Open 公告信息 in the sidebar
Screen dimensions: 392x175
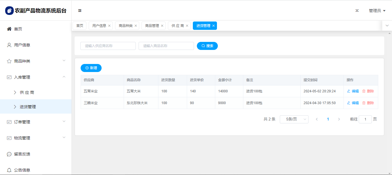(22, 170)
